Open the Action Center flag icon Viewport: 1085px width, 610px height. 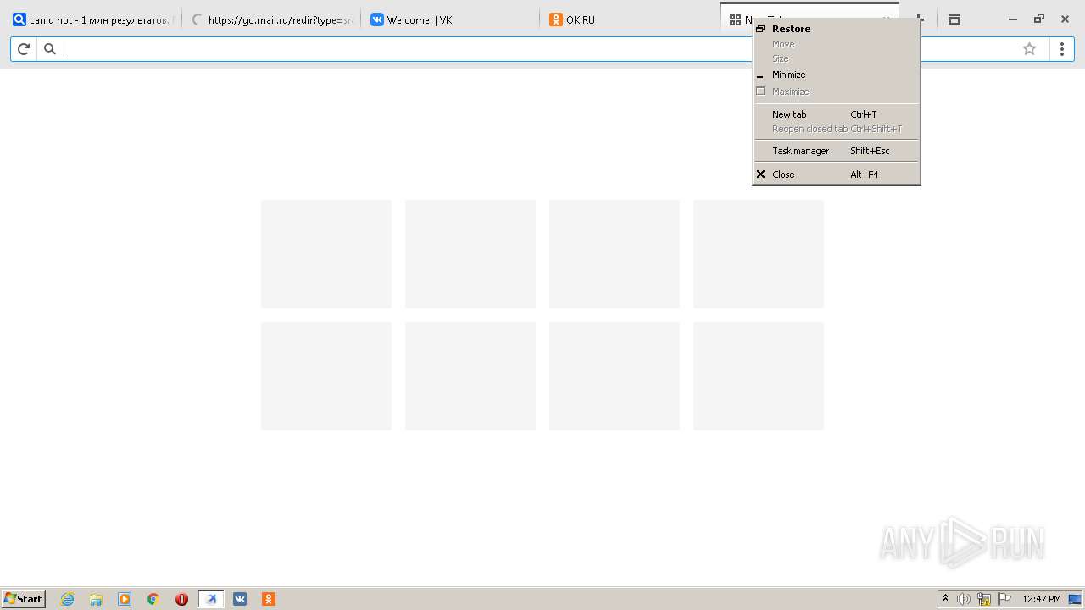[x=1004, y=599]
